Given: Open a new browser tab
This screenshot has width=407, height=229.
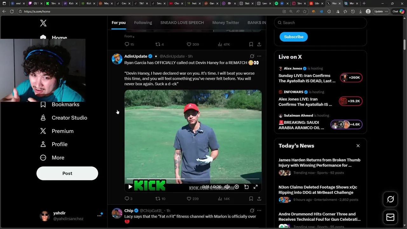Looking at the screenshot, I should 364,3.
